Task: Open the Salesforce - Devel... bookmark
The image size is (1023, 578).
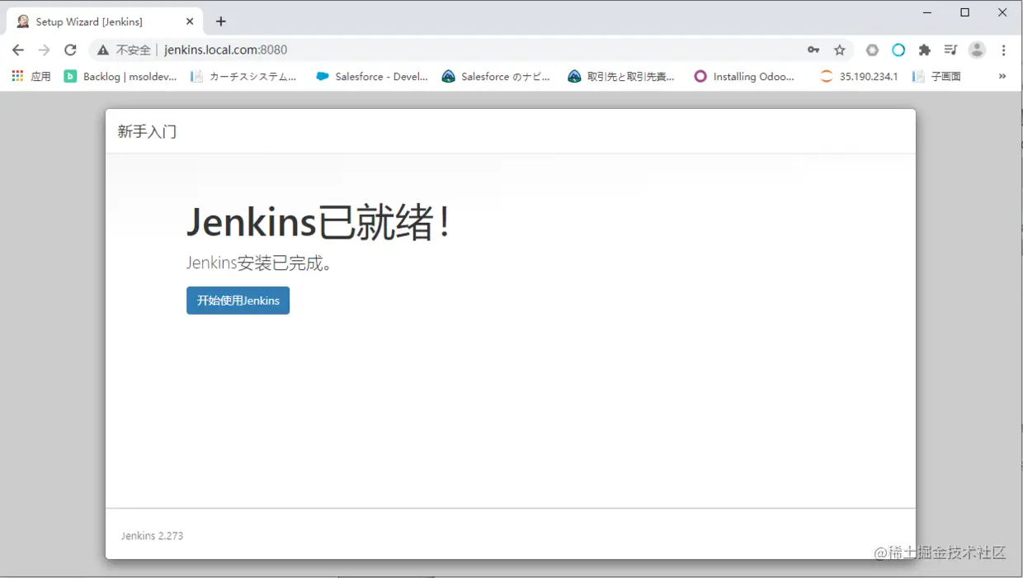Action: click(372, 76)
